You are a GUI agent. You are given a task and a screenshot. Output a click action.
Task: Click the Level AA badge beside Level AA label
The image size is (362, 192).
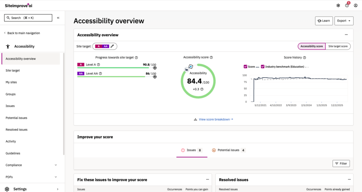click(81, 73)
